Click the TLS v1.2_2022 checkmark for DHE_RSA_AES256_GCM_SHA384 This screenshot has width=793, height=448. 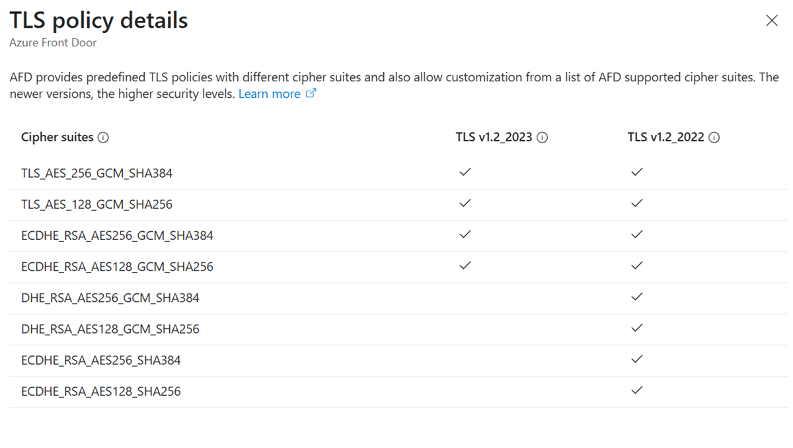coord(636,297)
